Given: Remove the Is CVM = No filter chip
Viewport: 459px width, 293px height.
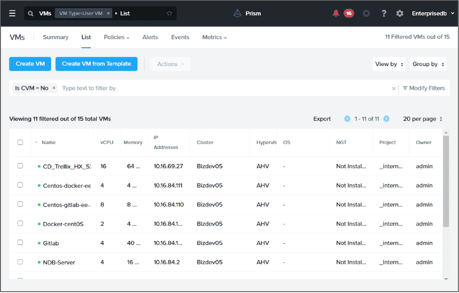Looking at the screenshot, I should [53, 88].
